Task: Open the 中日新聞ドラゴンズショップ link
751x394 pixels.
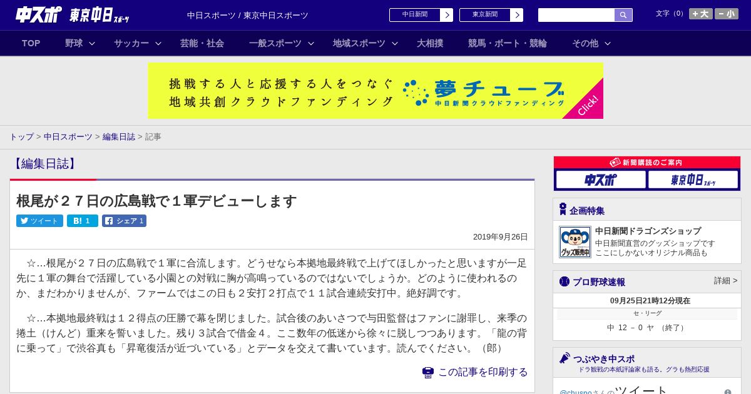Action: coord(648,231)
